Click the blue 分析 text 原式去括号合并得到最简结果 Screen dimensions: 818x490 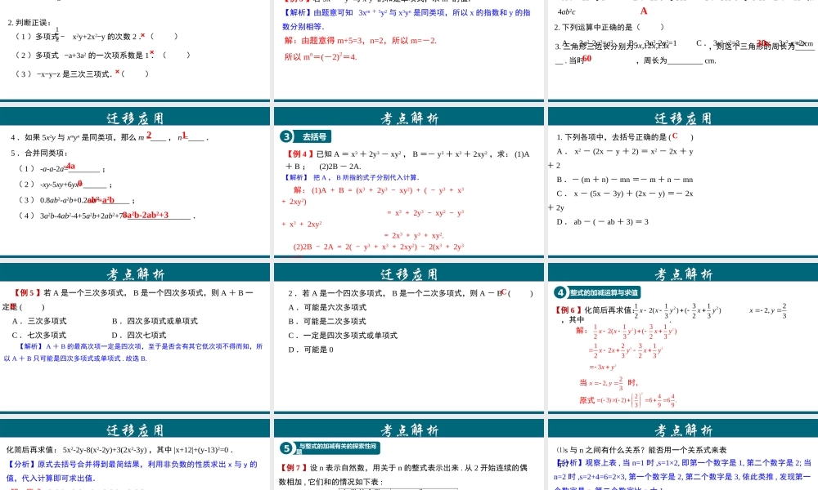point(132,471)
